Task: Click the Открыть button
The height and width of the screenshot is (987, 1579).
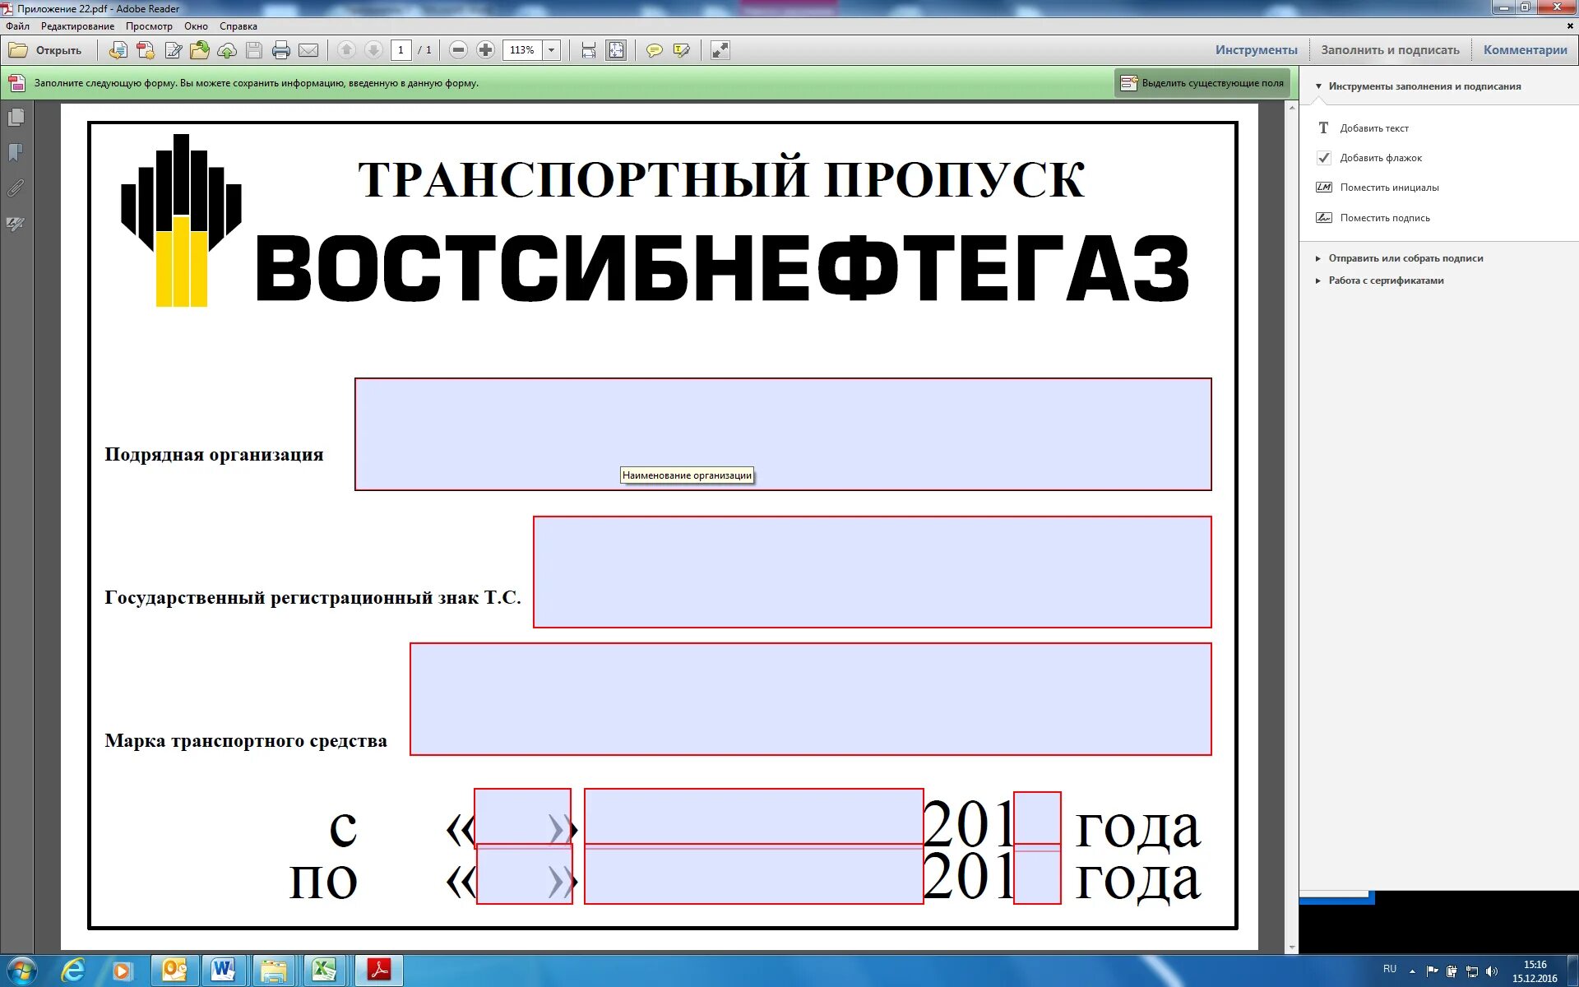Action: coord(46,50)
